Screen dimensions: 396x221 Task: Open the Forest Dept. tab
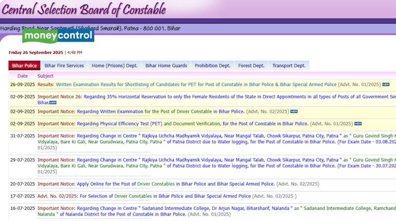(x=251, y=66)
